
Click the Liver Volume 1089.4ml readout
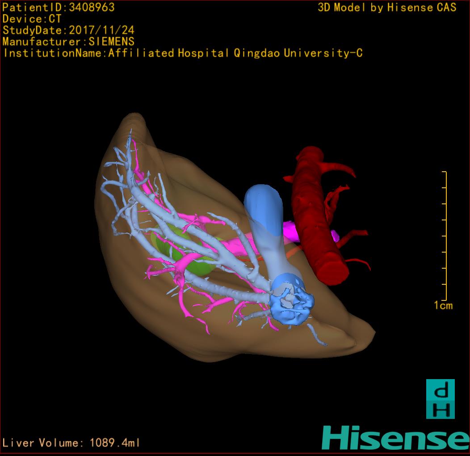[x=71, y=443]
